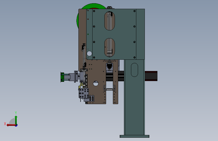This screenshot has height=141, width=218.
Task: Select the white round hole on the housing panel
Action: pos(89,54)
